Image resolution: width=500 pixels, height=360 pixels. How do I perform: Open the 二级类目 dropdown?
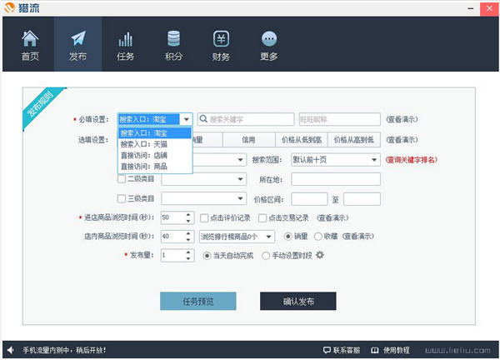pyautogui.click(x=204, y=179)
